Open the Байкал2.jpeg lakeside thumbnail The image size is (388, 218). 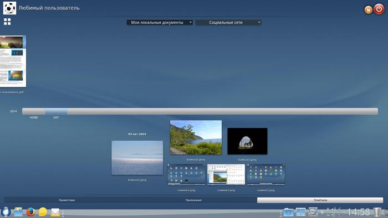point(196,138)
